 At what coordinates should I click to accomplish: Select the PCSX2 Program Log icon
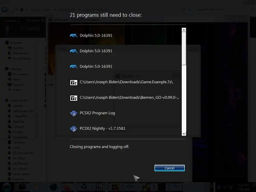74,113
